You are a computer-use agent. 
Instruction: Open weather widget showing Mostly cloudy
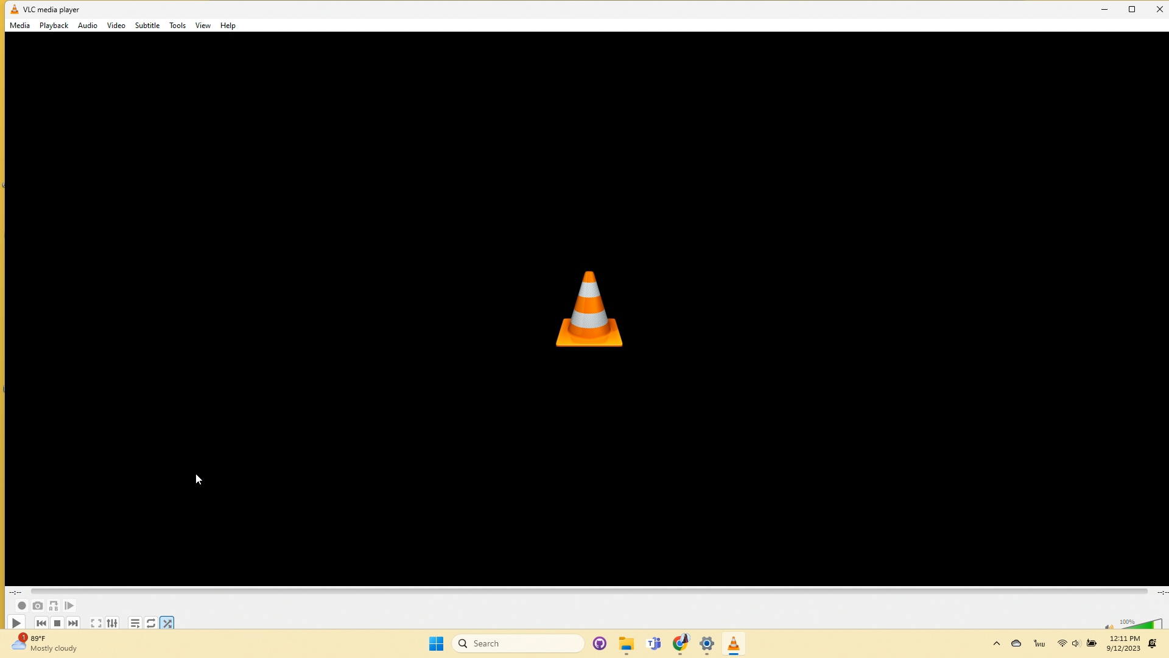click(45, 643)
